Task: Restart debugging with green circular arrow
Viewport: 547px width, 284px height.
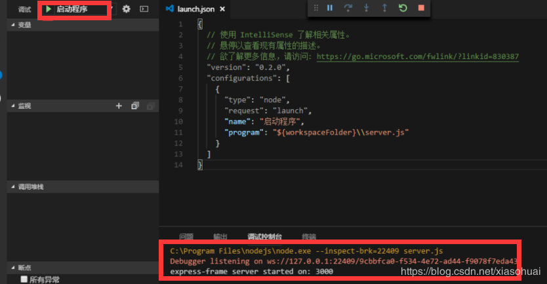Action: (403, 8)
